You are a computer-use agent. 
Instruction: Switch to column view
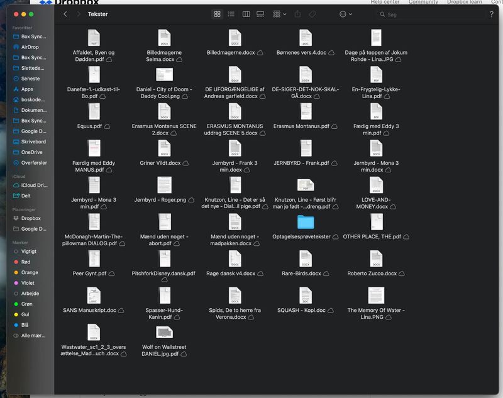(x=246, y=14)
